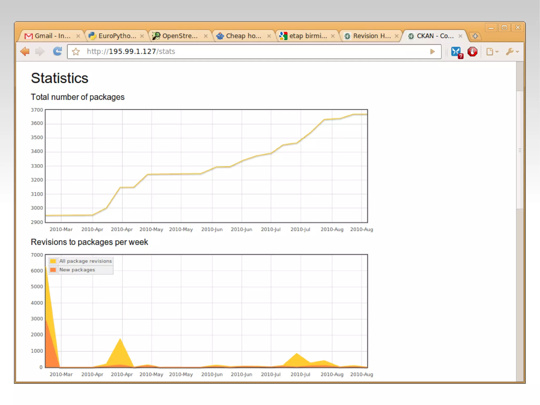Screen dimensions: 540x405
Task: Click the All package revisions yellow swatch
Action: click(53, 261)
